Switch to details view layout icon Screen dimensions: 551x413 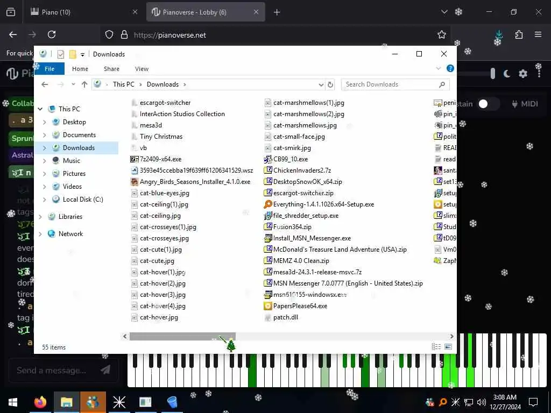click(436, 347)
